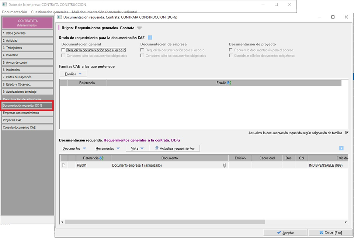The height and width of the screenshot is (238, 354).
Task: Toggle Requerir la documentación under Documentación de empresa
Action: click(x=142, y=50)
